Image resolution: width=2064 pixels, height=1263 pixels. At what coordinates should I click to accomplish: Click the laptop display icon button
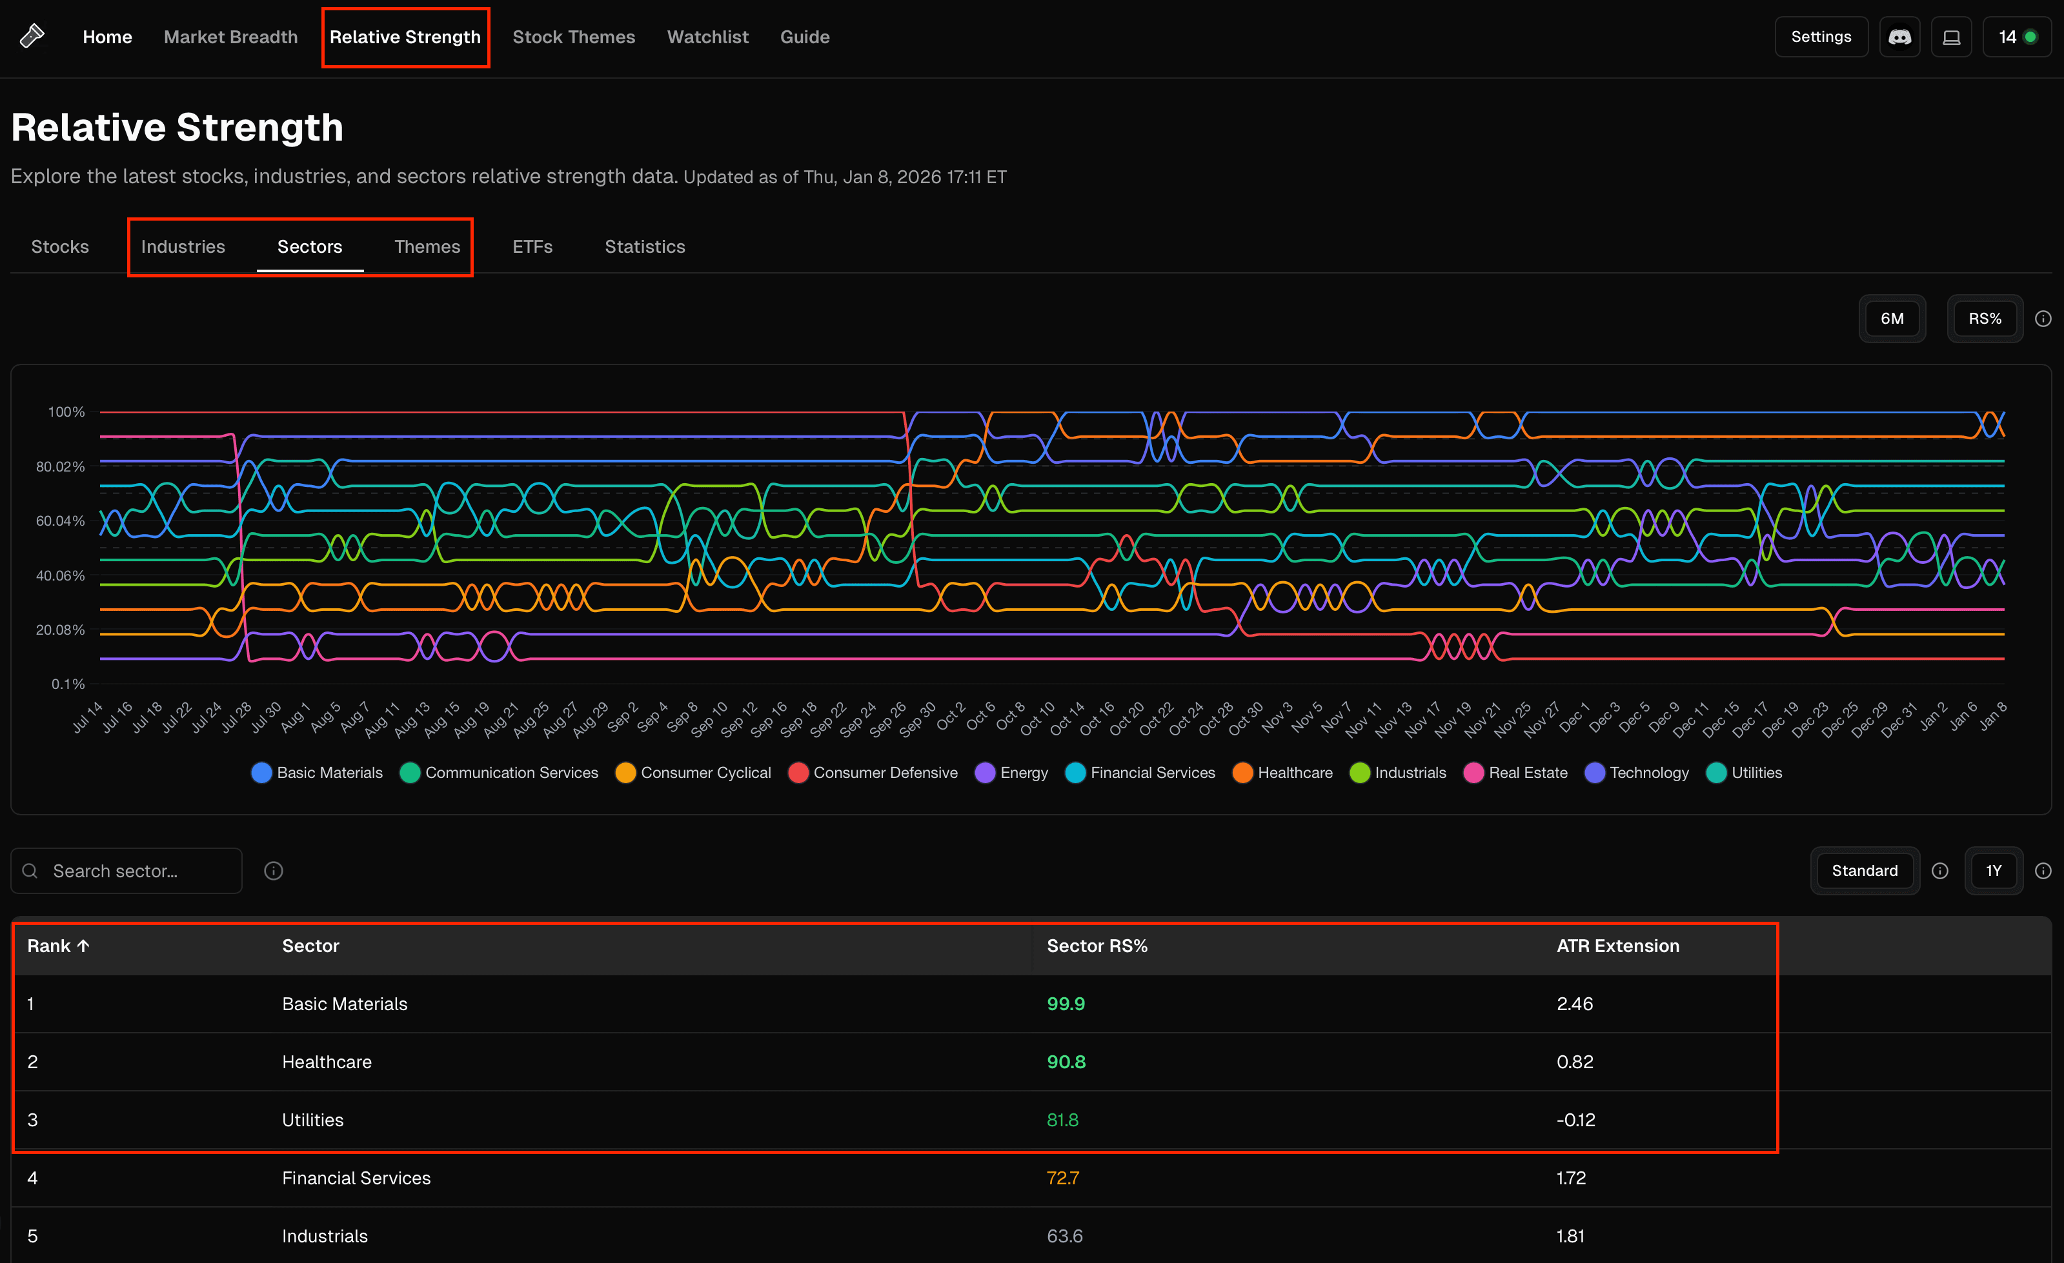(1951, 37)
